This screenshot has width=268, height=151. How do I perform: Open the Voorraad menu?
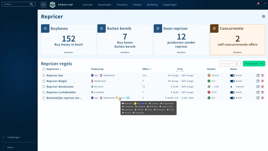tap(87, 5)
